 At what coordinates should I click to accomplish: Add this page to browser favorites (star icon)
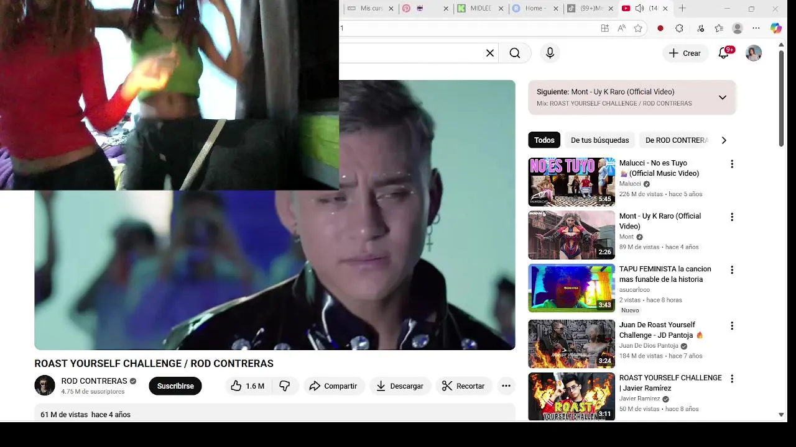[638, 28]
